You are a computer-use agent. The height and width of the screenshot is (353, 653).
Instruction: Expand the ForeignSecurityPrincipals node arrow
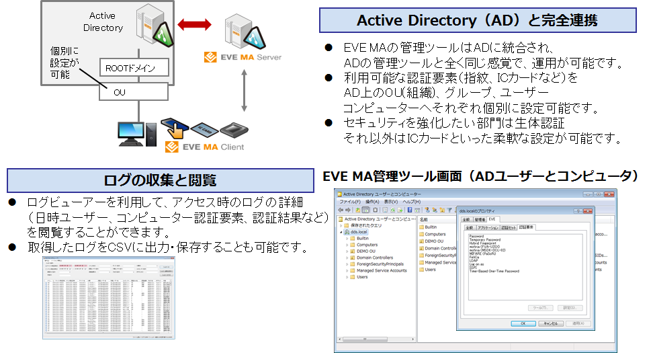pyautogui.click(x=347, y=264)
